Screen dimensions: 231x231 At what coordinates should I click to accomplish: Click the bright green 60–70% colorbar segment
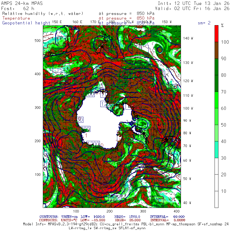click(x=216, y=100)
